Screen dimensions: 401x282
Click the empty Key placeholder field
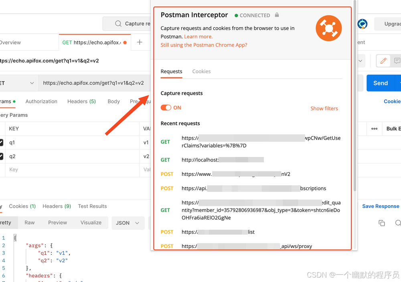coord(72,170)
